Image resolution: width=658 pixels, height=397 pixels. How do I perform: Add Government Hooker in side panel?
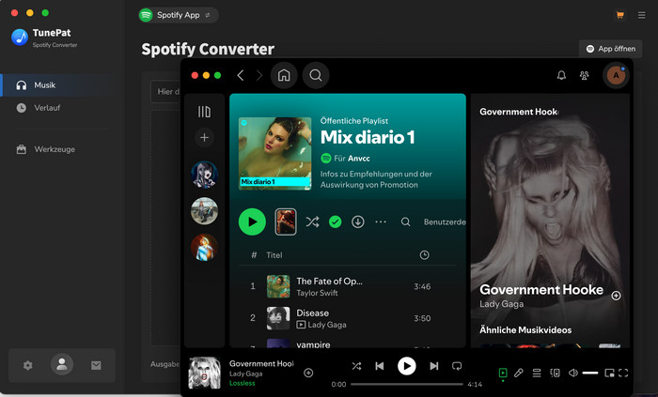(x=616, y=296)
